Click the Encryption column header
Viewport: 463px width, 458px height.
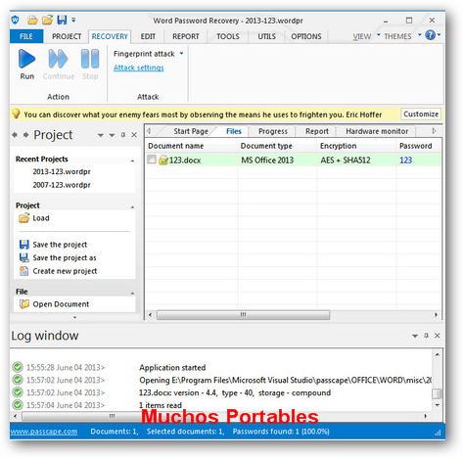356,146
